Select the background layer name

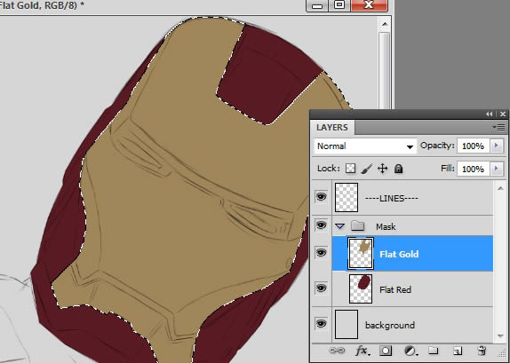click(x=390, y=325)
